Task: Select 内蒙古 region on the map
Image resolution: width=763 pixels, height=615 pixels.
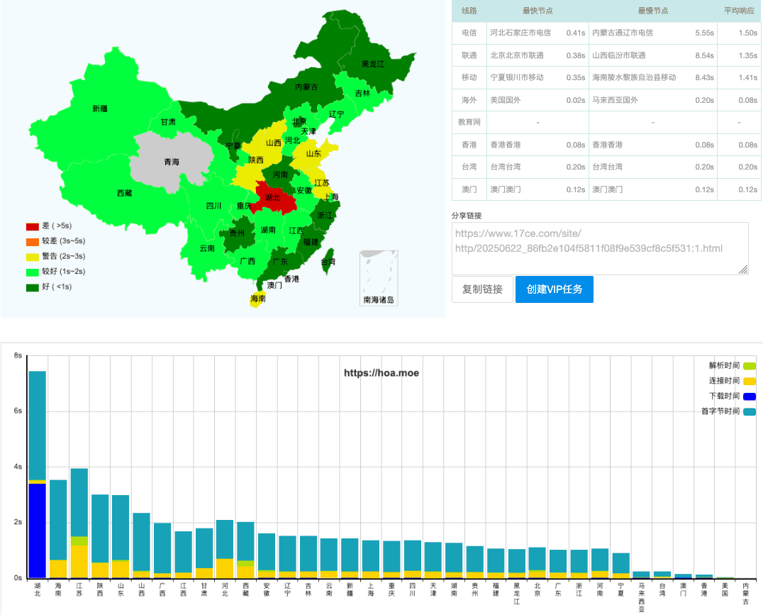Action: tap(306, 87)
